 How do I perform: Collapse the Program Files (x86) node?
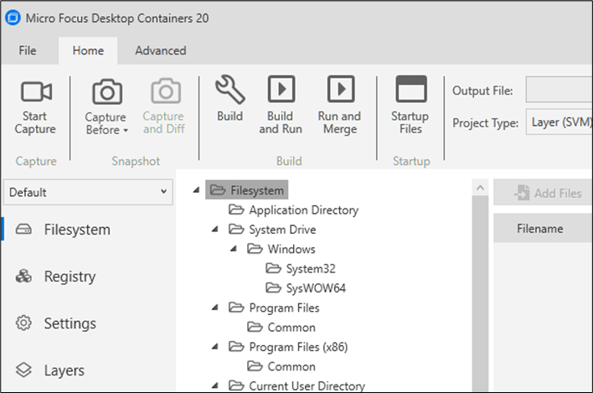coord(214,347)
